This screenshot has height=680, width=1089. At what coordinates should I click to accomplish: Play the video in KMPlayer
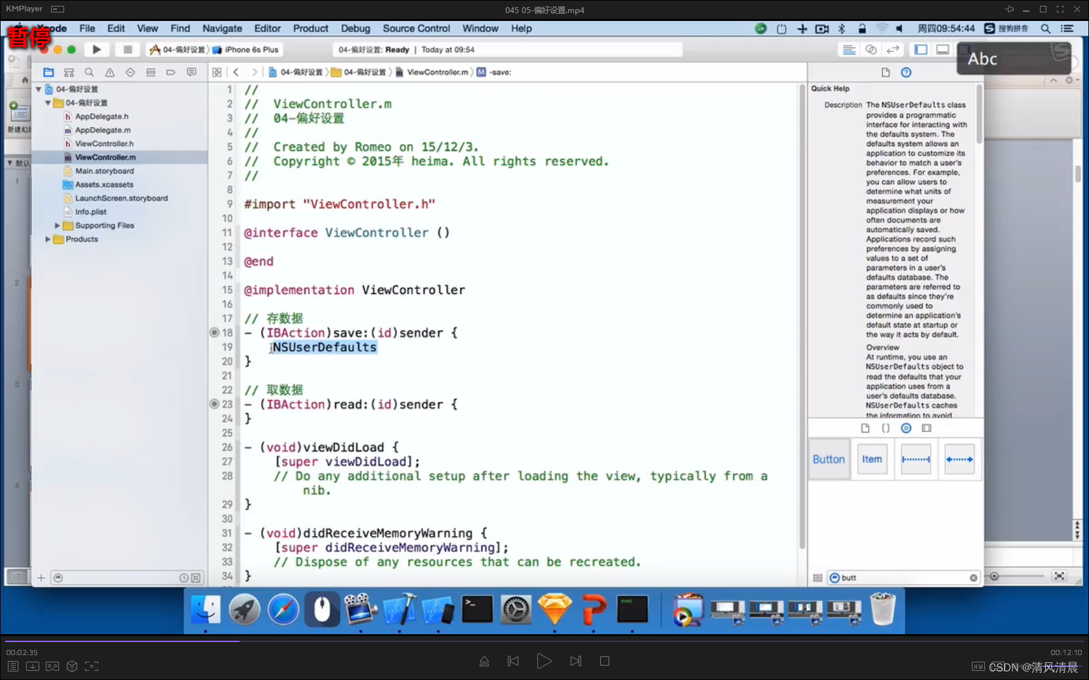(x=544, y=661)
